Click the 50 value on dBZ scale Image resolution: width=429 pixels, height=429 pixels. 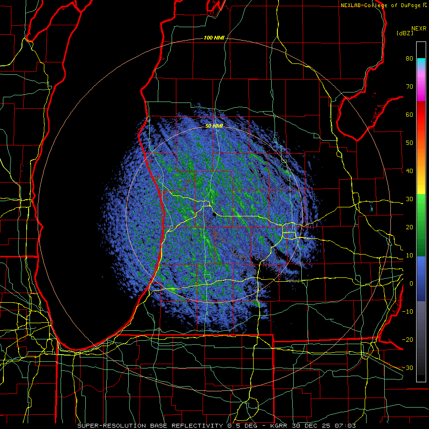click(x=409, y=143)
